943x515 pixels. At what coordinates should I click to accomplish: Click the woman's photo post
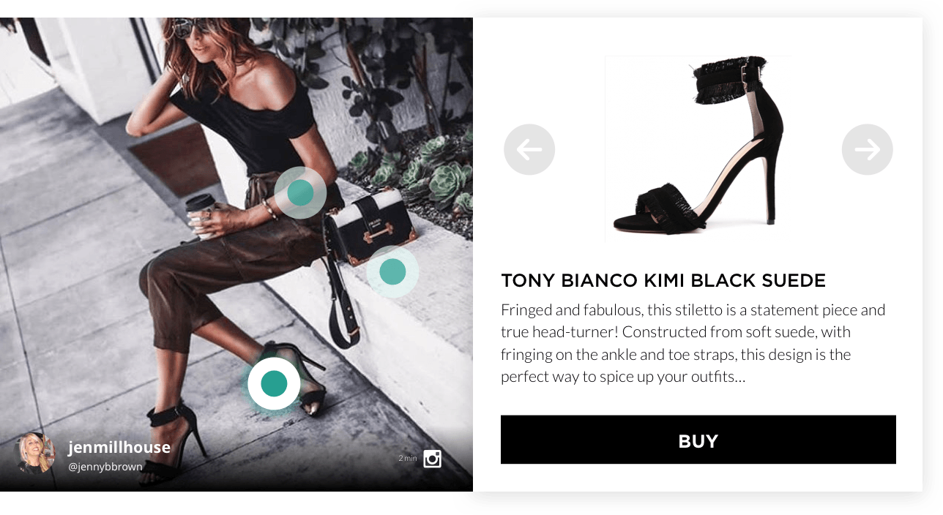tap(236, 255)
